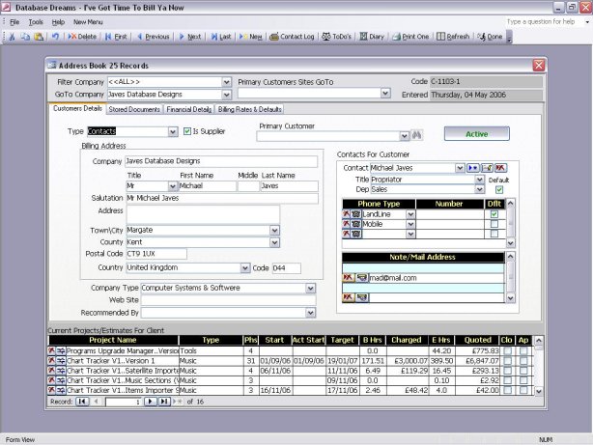Open the Tools menu
The image size is (593, 445).
[35, 21]
